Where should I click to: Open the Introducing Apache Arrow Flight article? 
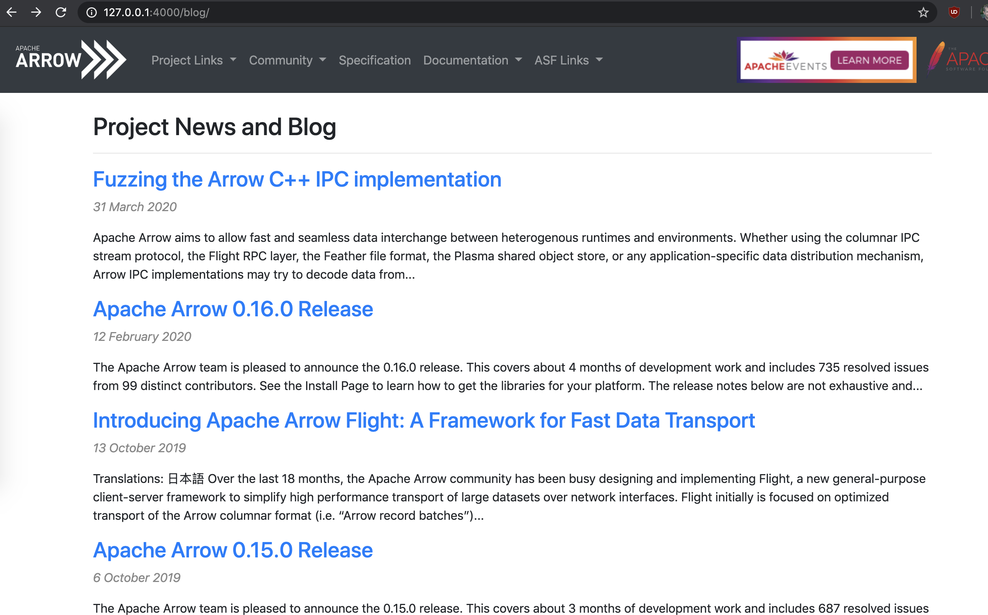(x=424, y=420)
